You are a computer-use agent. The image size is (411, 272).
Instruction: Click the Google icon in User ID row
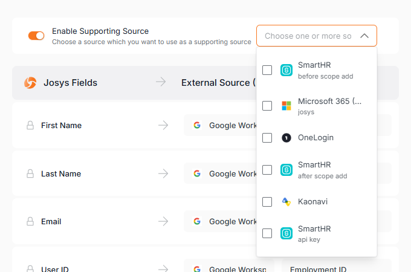(x=197, y=269)
